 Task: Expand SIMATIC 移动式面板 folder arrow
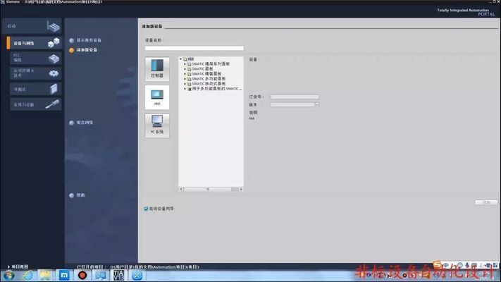185,84
